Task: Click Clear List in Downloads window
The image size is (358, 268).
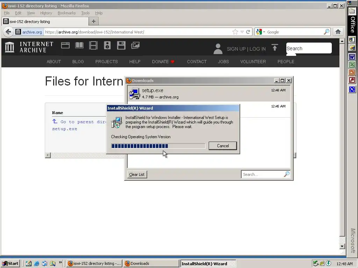Action: tap(137, 174)
